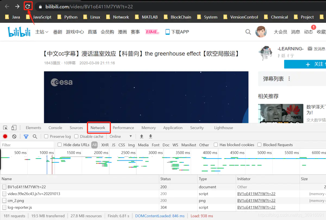Click the 大会员 header link

(x=280, y=32)
